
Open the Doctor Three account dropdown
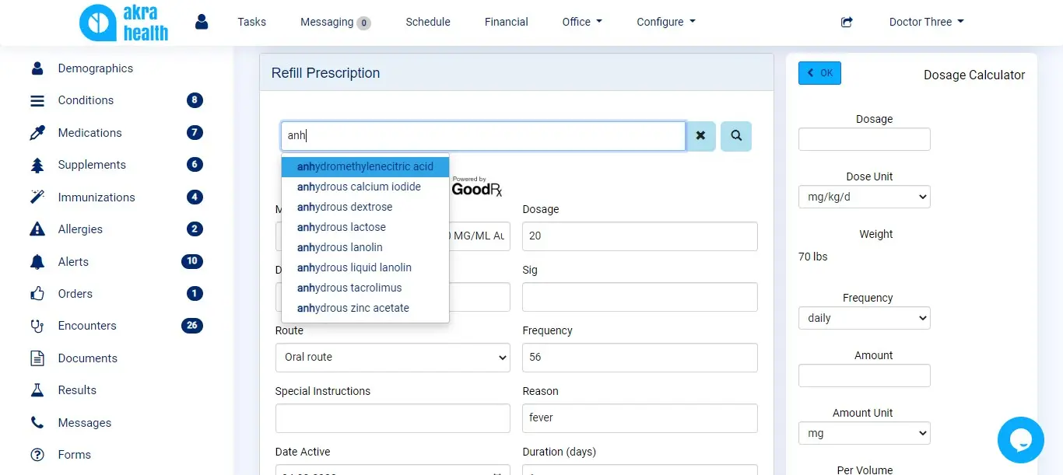926,22
